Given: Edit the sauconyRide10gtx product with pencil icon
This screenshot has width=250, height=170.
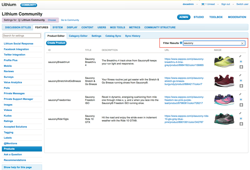Looking at the screenshot, I should coord(240,113).
